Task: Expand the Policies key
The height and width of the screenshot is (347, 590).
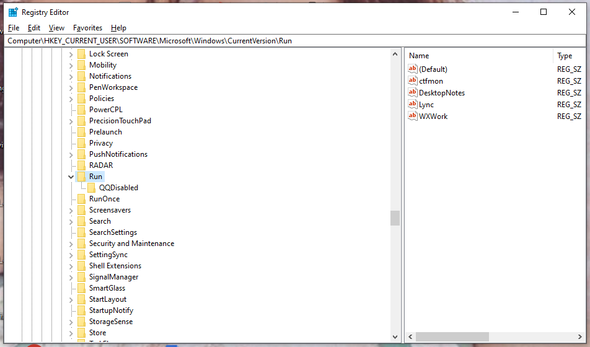Action: [71, 99]
